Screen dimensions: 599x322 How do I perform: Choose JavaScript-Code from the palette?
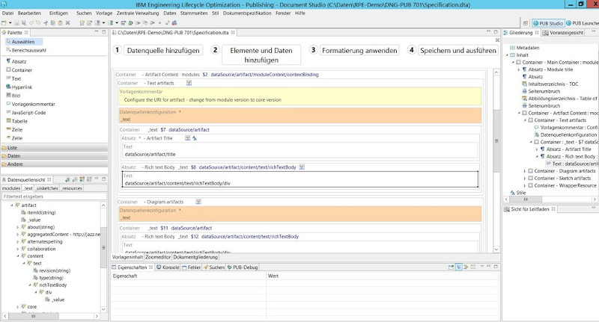(28, 112)
